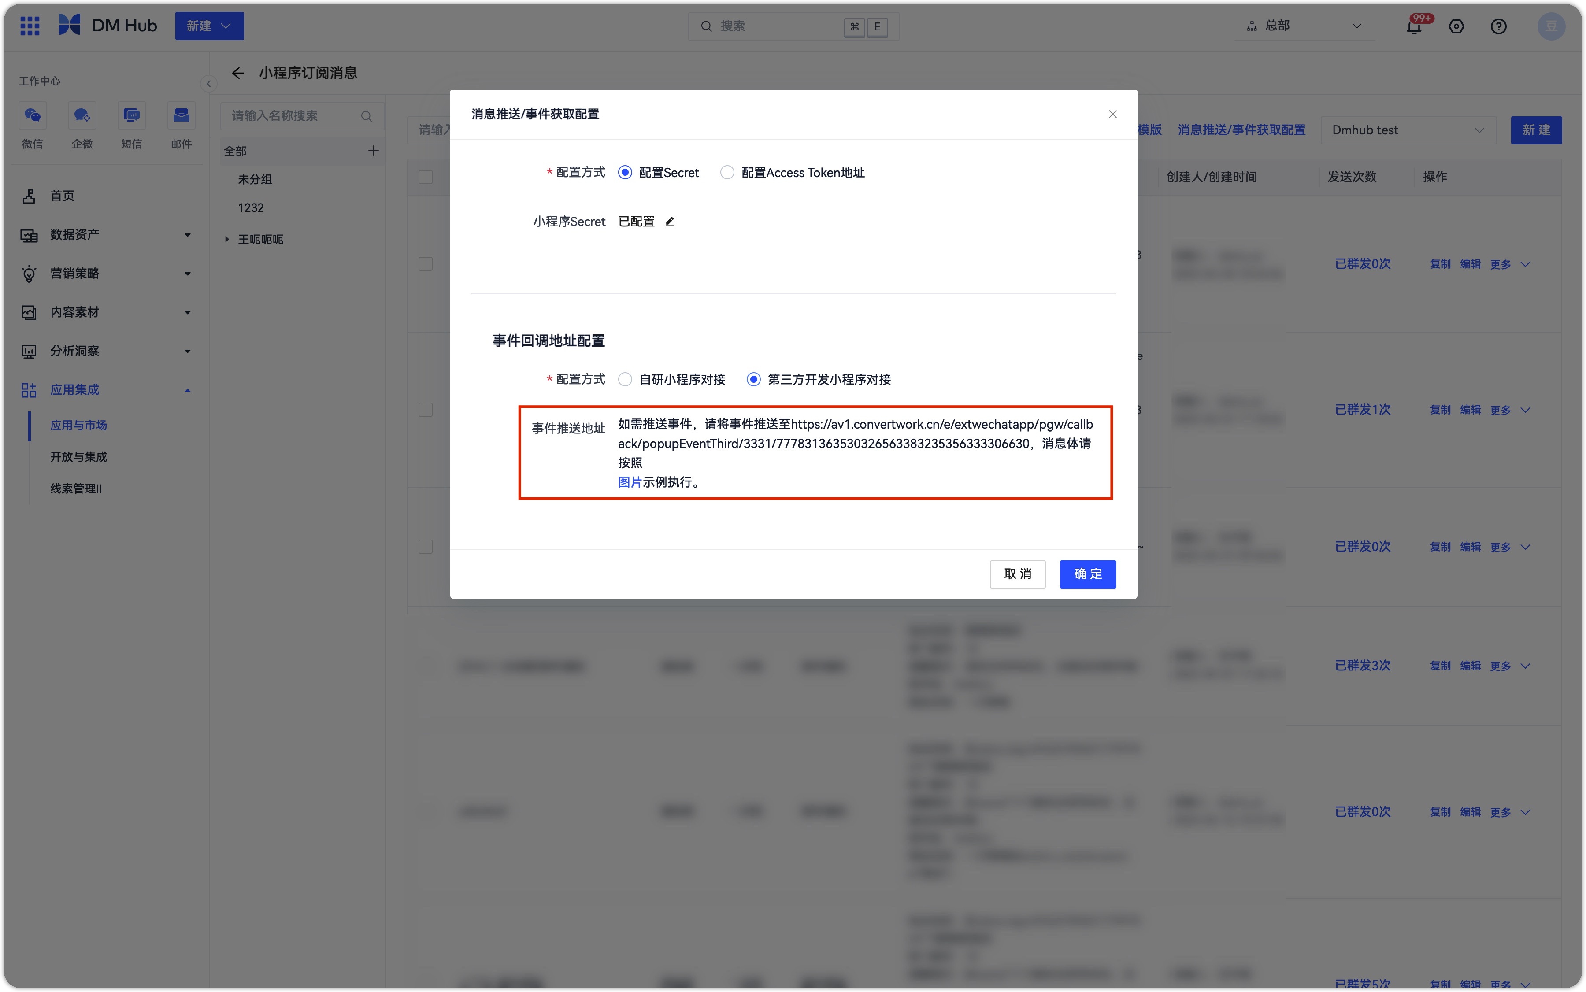Select the 配置Secret radio option
This screenshot has width=1586, height=992.
625,173
